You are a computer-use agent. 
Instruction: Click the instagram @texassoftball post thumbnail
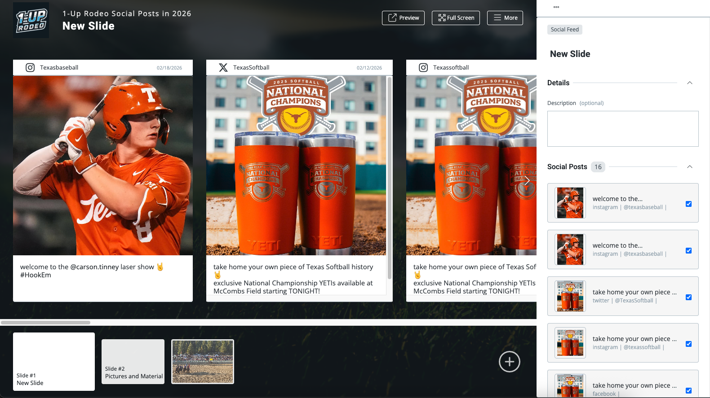tap(570, 343)
